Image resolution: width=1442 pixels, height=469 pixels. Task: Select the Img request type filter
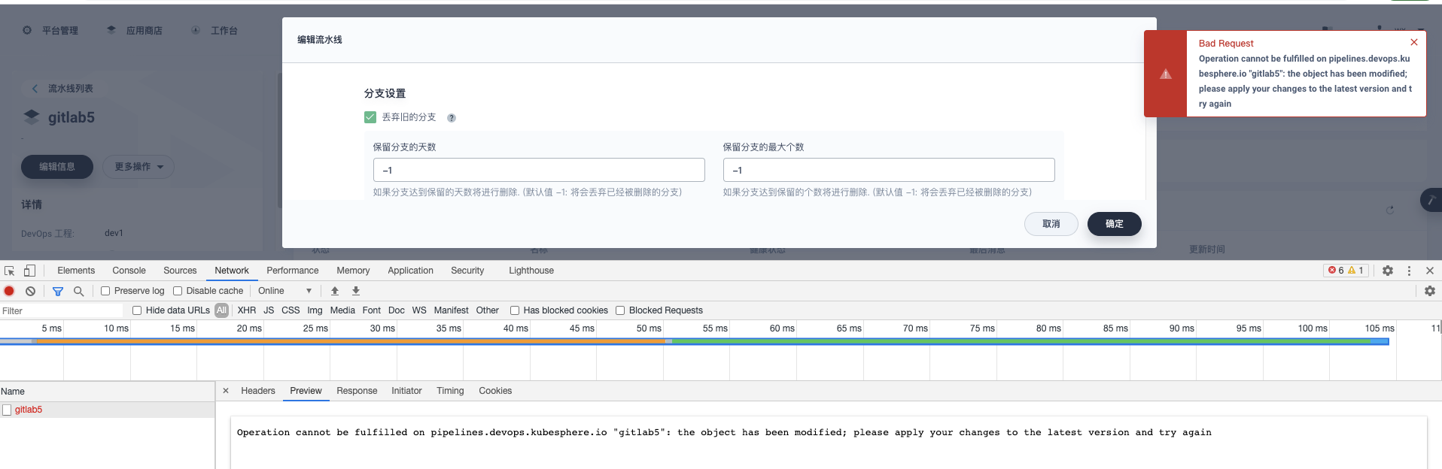coord(315,310)
